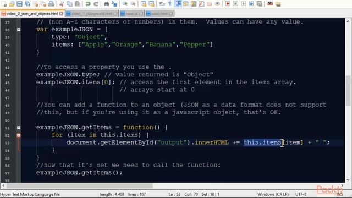352x198 pixels.
Task: Select the video_2_json_and_objects.html tab
Action: [32, 14]
